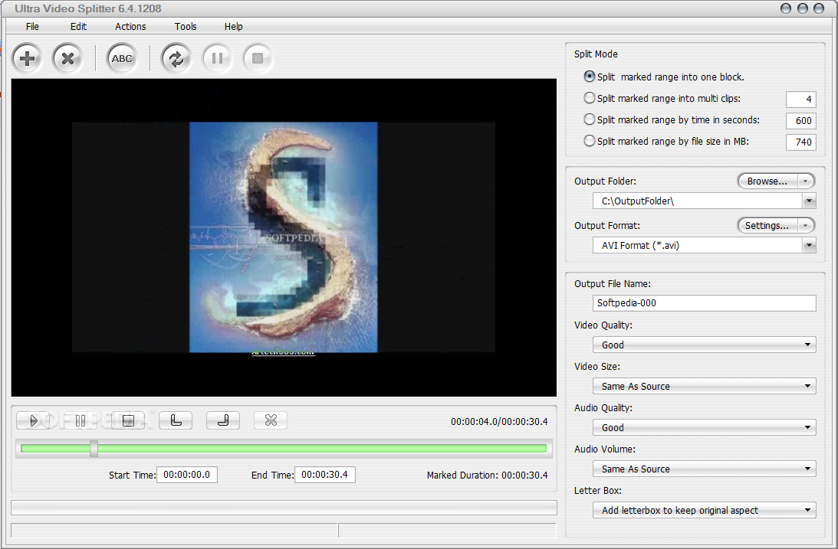Viewport: 838px width, 549px height.
Task: Open the Audio Quality dropdown
Action: (x=705, y=427)
